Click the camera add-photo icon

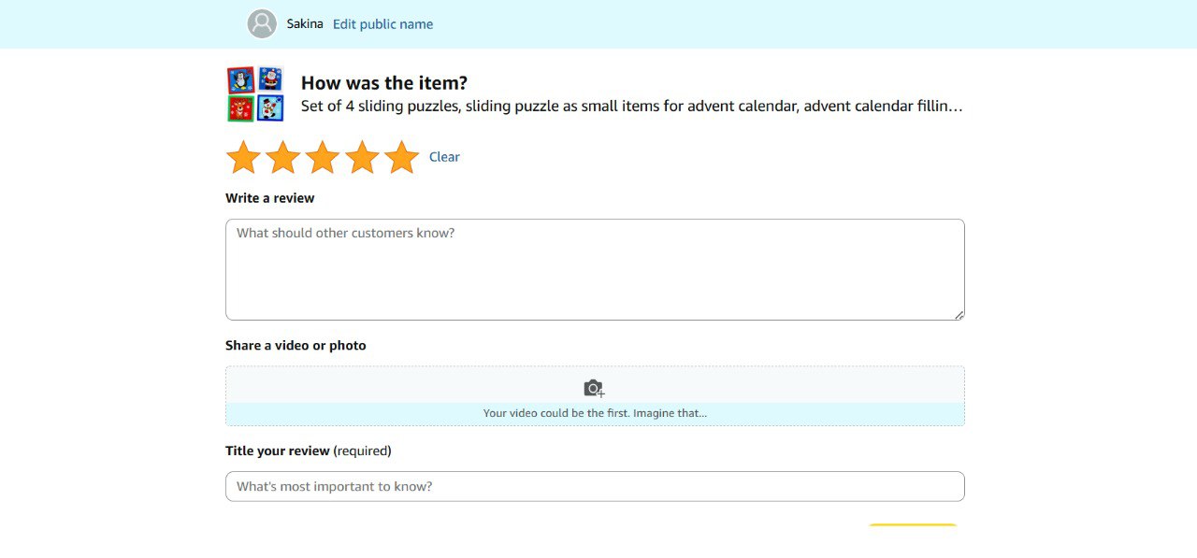[594, 388]
